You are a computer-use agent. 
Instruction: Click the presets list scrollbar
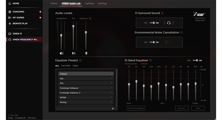point(116,80)
